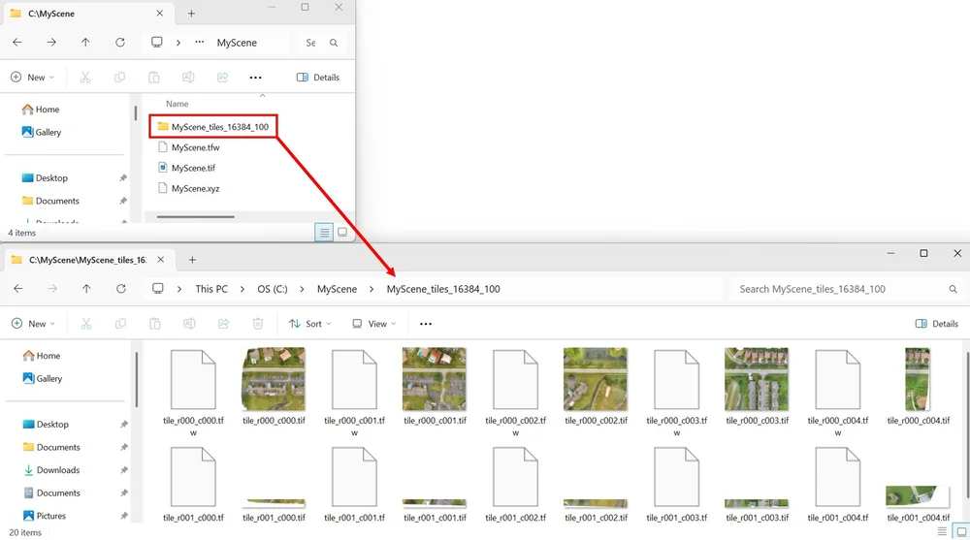Click Delete icon in tiles window toolbar
Image resolution: width=970 pixels, height=540 pixels.
point(258,324)
